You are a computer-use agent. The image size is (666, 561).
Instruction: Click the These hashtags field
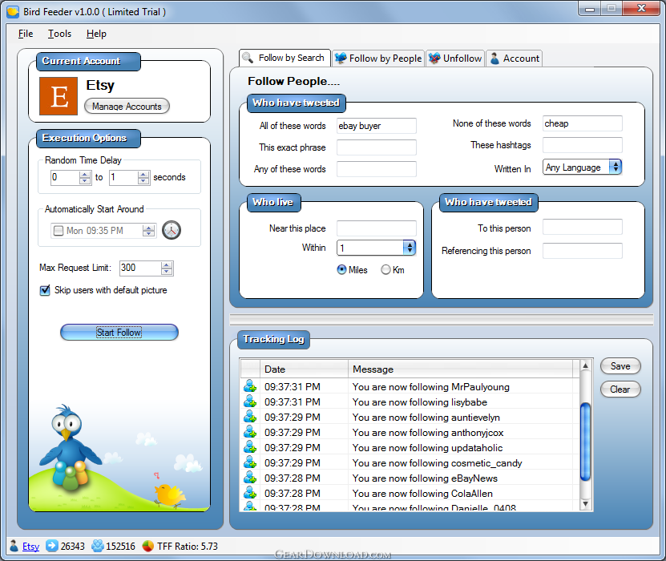click(x=583, y=145)
